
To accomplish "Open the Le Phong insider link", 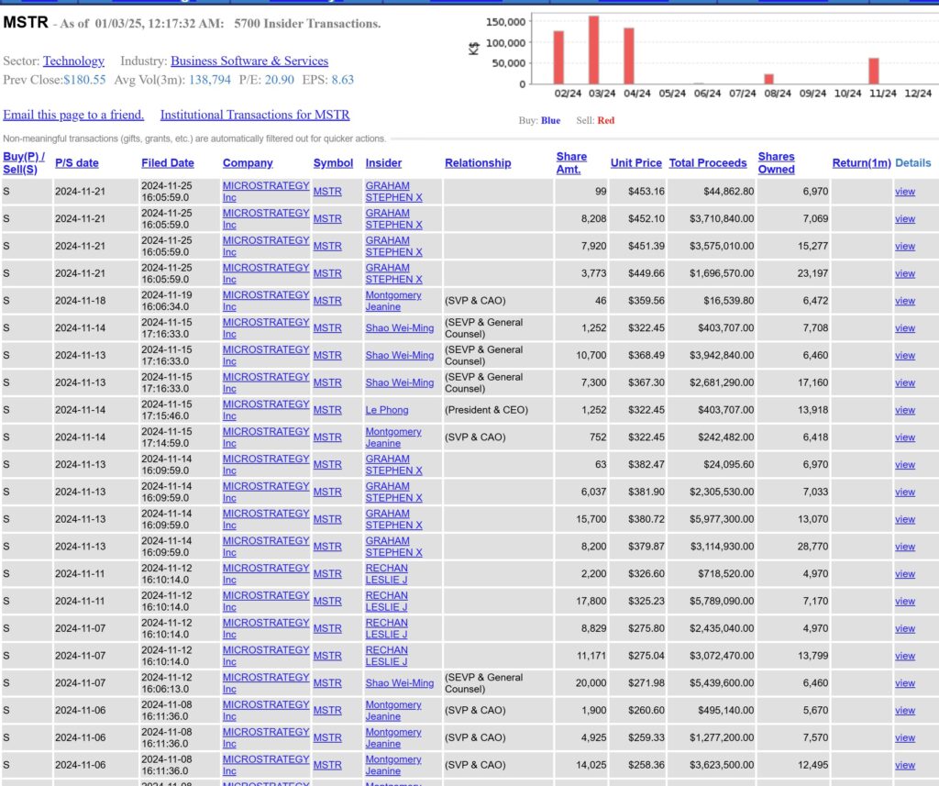I will pos(387,410).
